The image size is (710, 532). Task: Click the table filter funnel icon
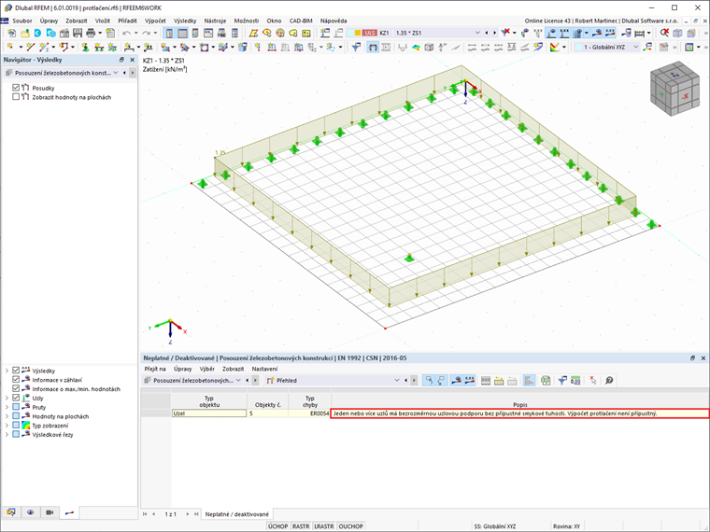coord(562,381)
